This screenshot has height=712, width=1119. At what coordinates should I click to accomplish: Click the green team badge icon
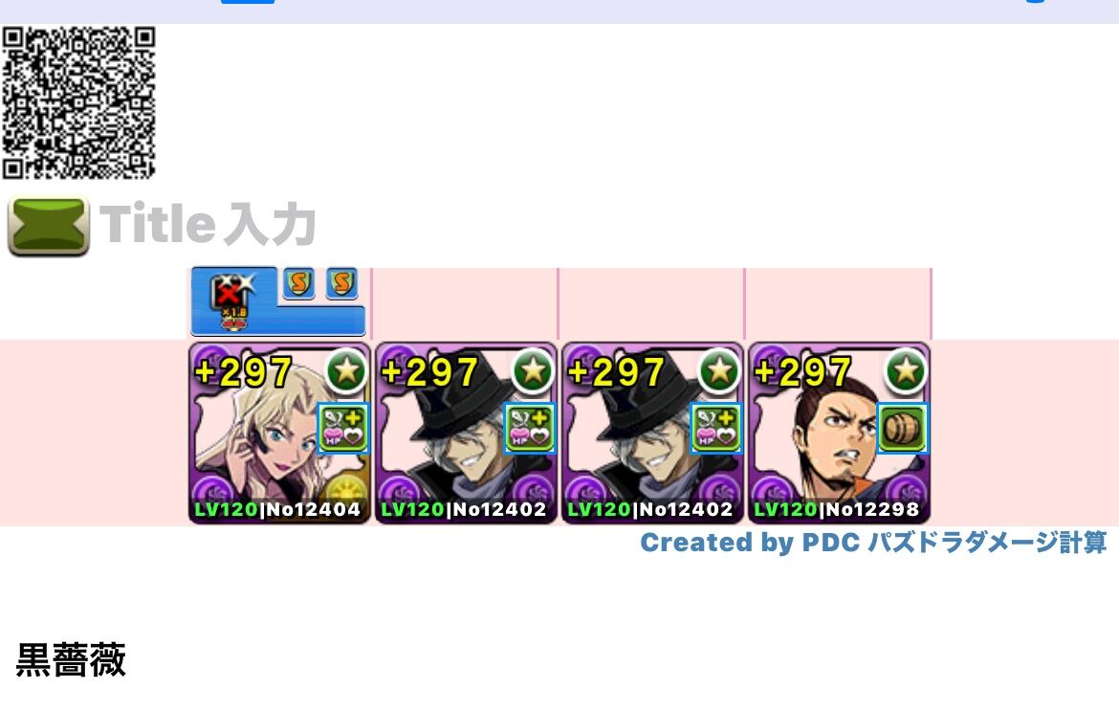click(49, 226)
